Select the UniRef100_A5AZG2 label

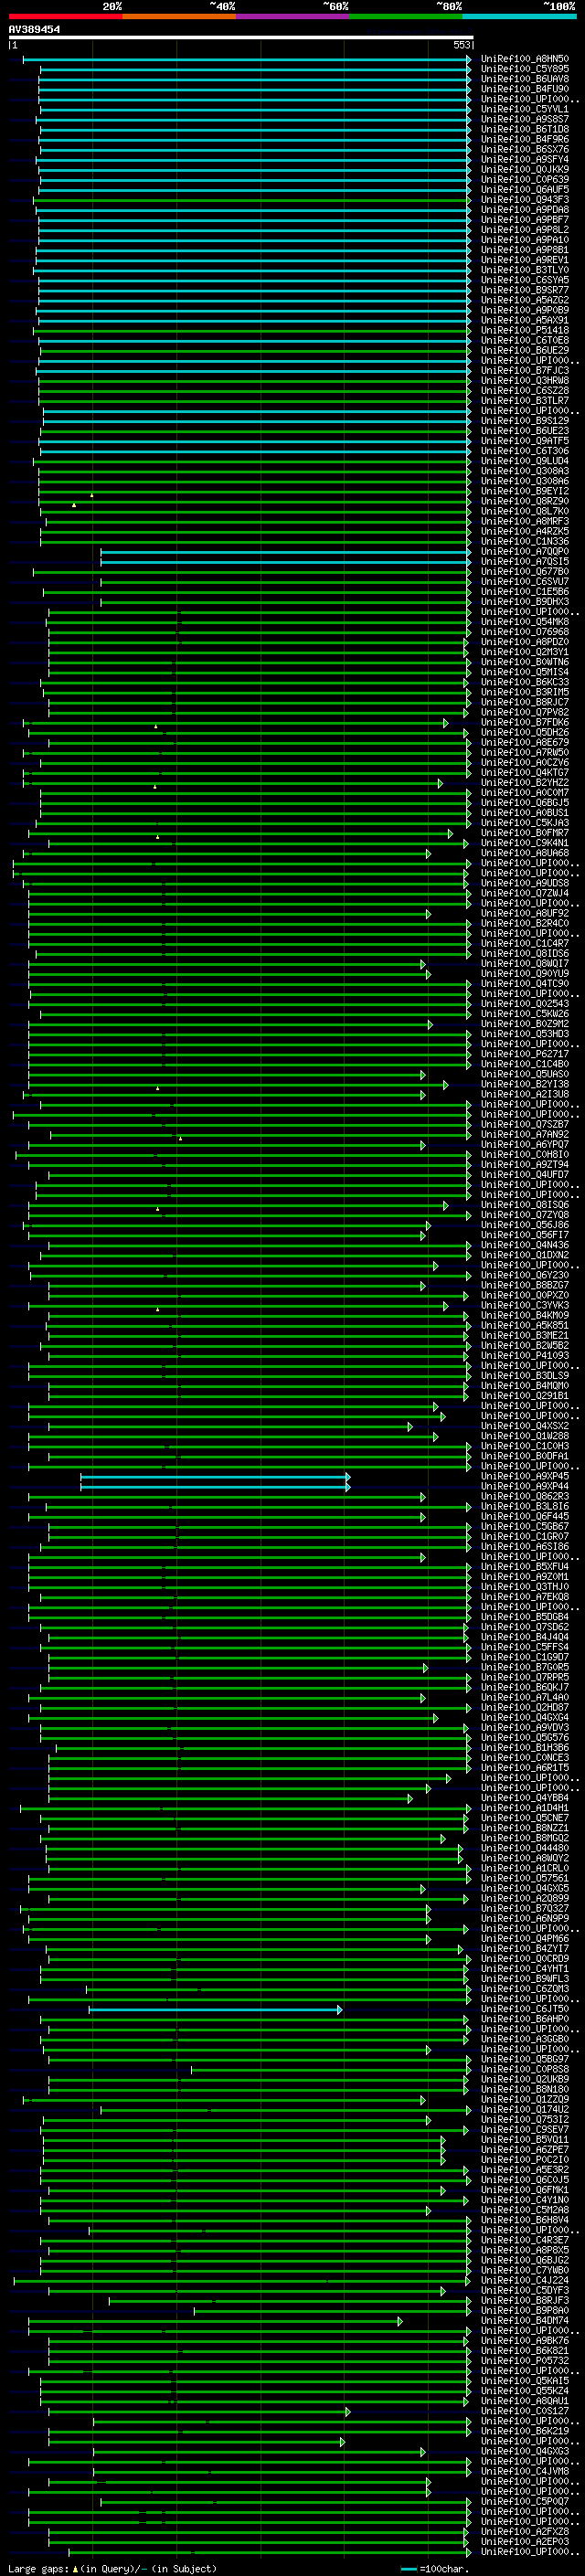tap(524, 300)
